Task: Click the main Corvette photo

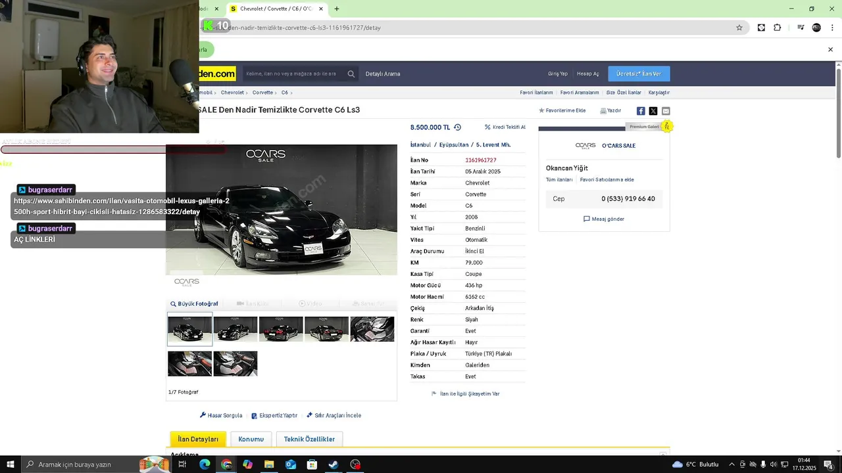Action: click(x=282, y=210)
